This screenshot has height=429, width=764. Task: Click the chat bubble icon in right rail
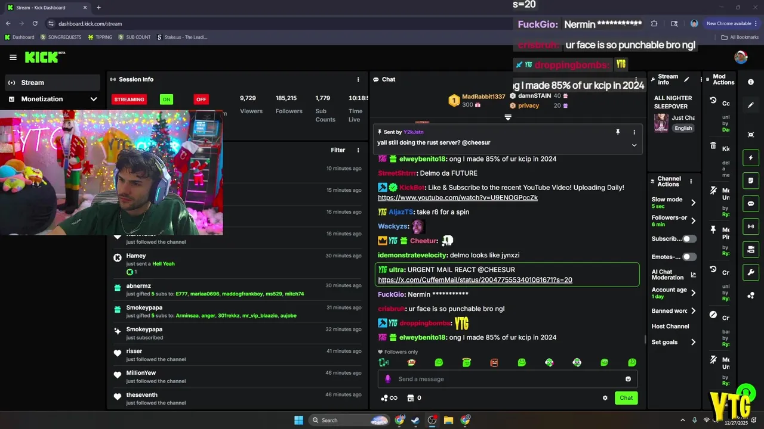(x=751, y=204)
